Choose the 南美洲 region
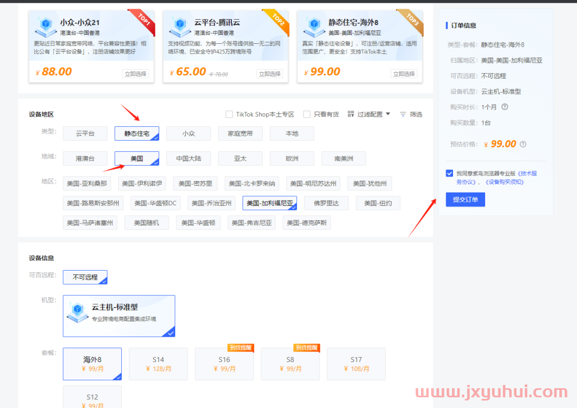 point(344,158)
